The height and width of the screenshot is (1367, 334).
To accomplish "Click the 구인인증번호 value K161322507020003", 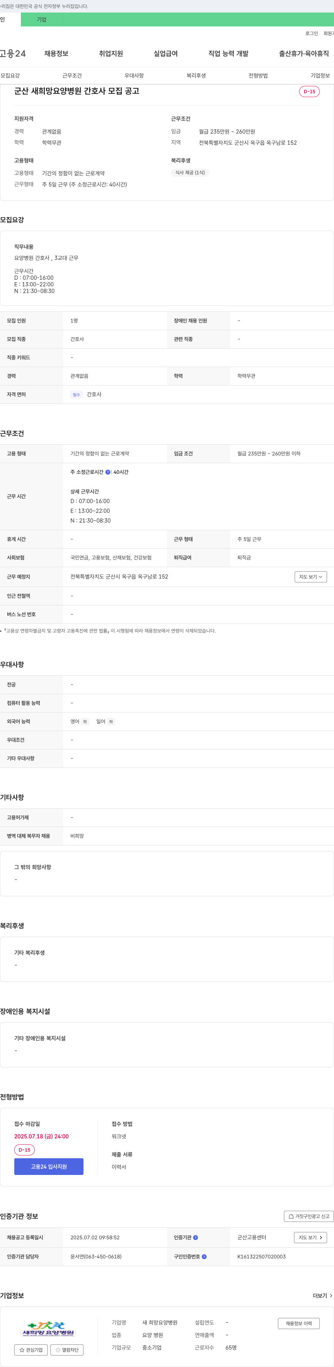I will (261, 1257).
